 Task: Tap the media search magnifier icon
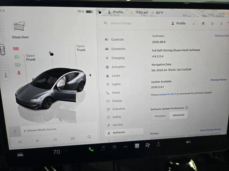pyautogui.click(x=89, y=137)
